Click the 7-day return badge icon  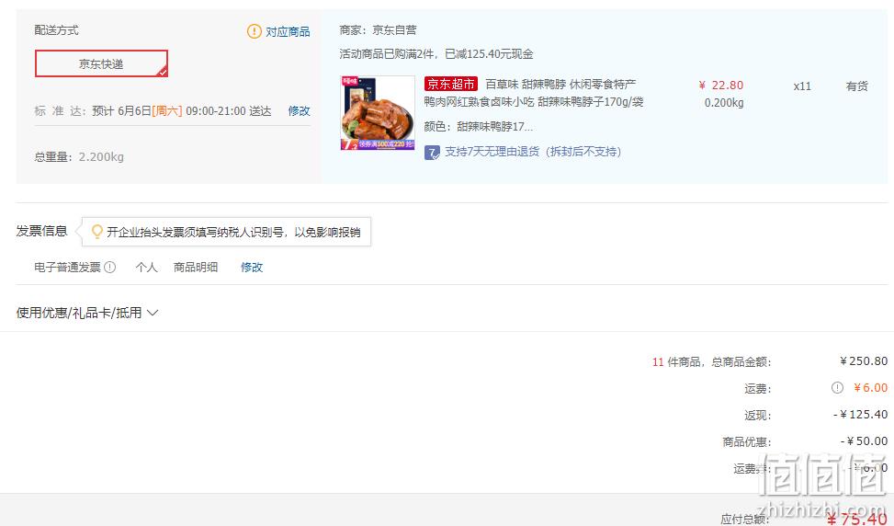432,153
